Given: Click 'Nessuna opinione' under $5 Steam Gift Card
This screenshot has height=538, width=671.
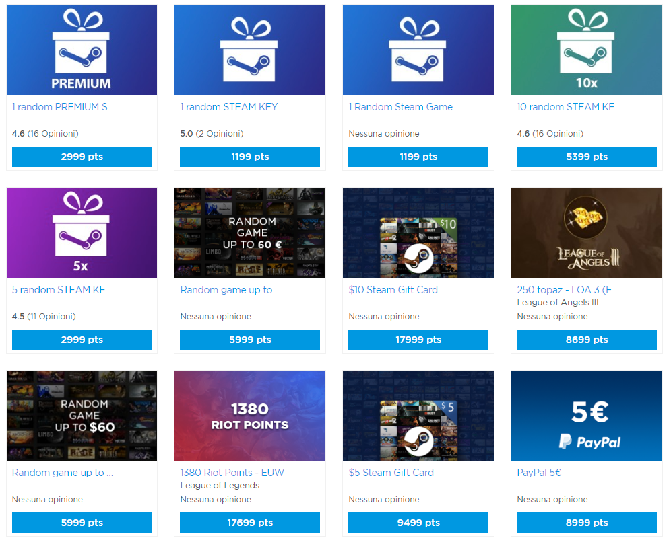Looking at the screenshot, I should point(384,500).
